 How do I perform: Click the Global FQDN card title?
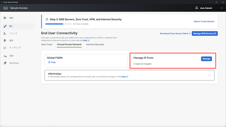click(x=55, y=58)
